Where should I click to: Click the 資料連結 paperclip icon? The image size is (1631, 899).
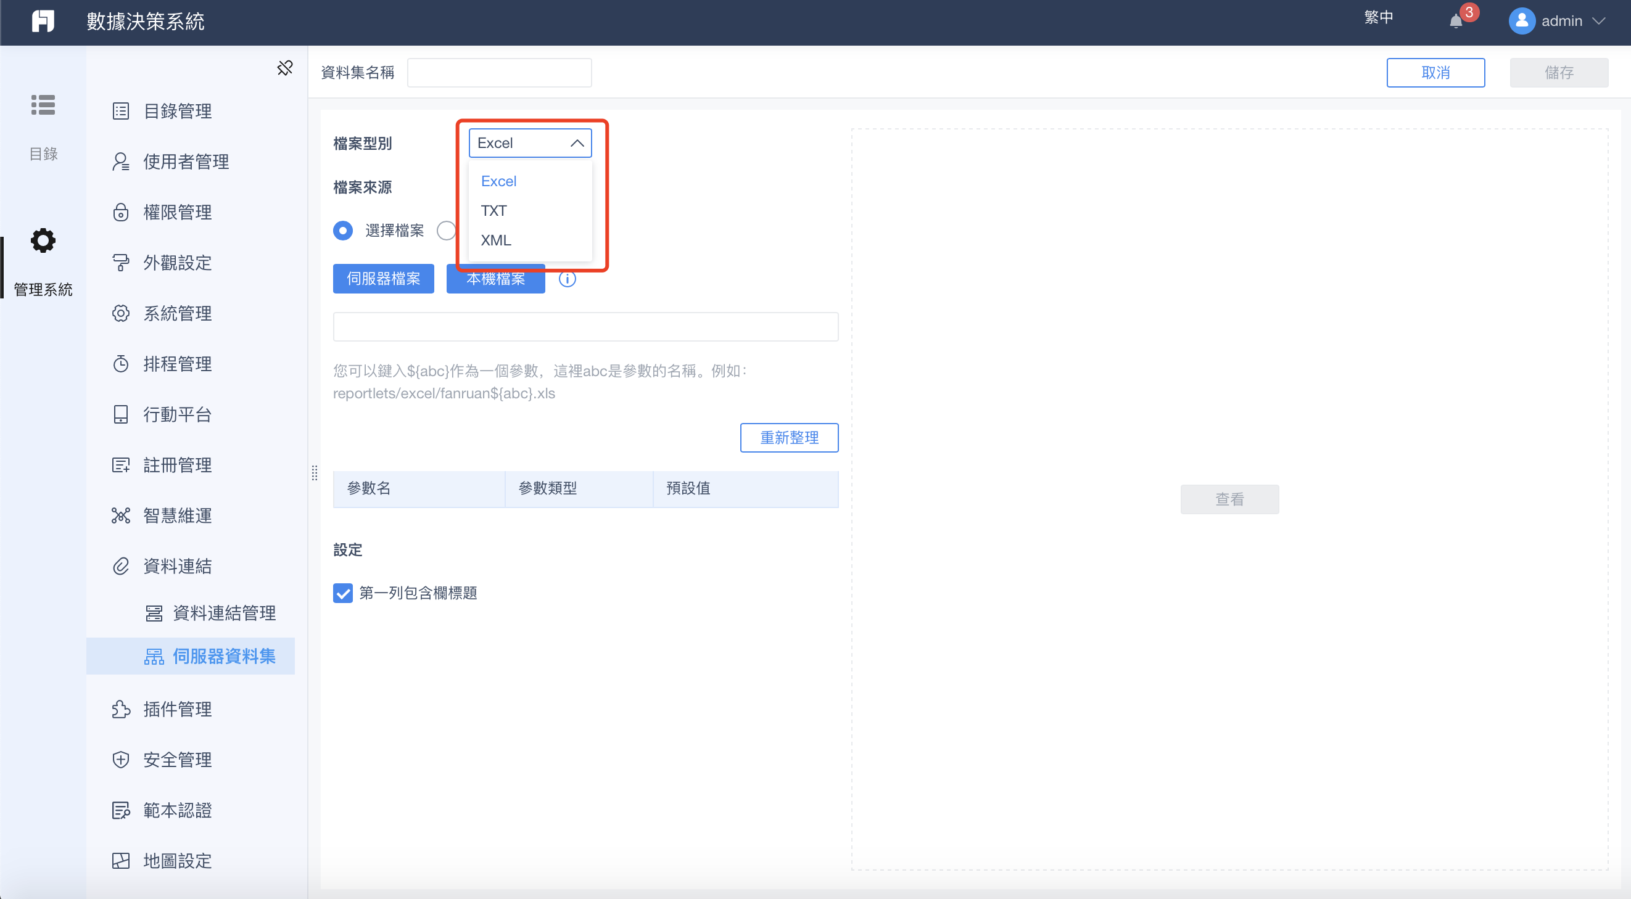click(x=120, y=566)
